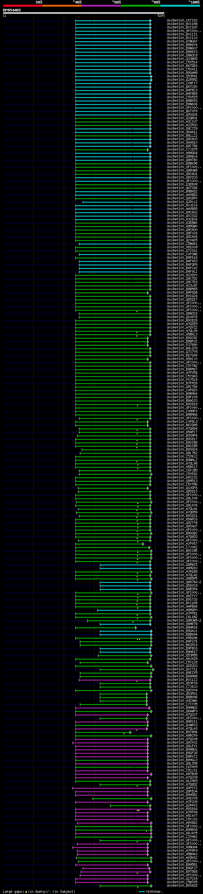Open hit UniRef100_A9NUH4
Image resolution: width=203 pixels, height=894 pixels.
182,847
